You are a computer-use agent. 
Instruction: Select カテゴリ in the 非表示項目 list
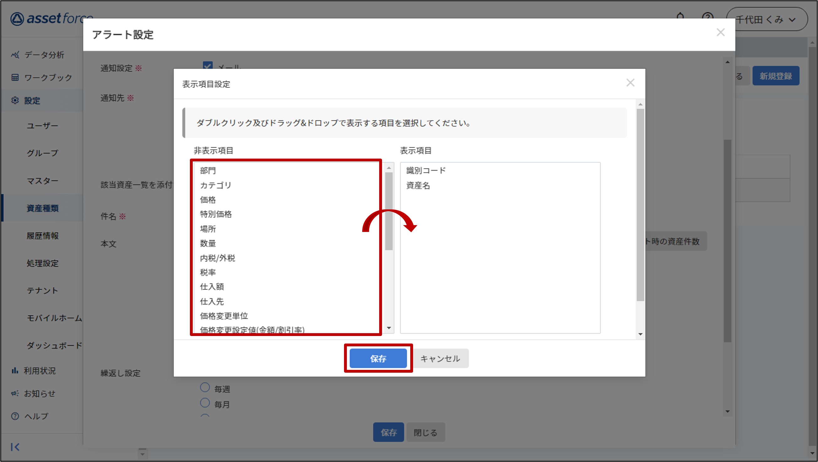coord(216,185)
